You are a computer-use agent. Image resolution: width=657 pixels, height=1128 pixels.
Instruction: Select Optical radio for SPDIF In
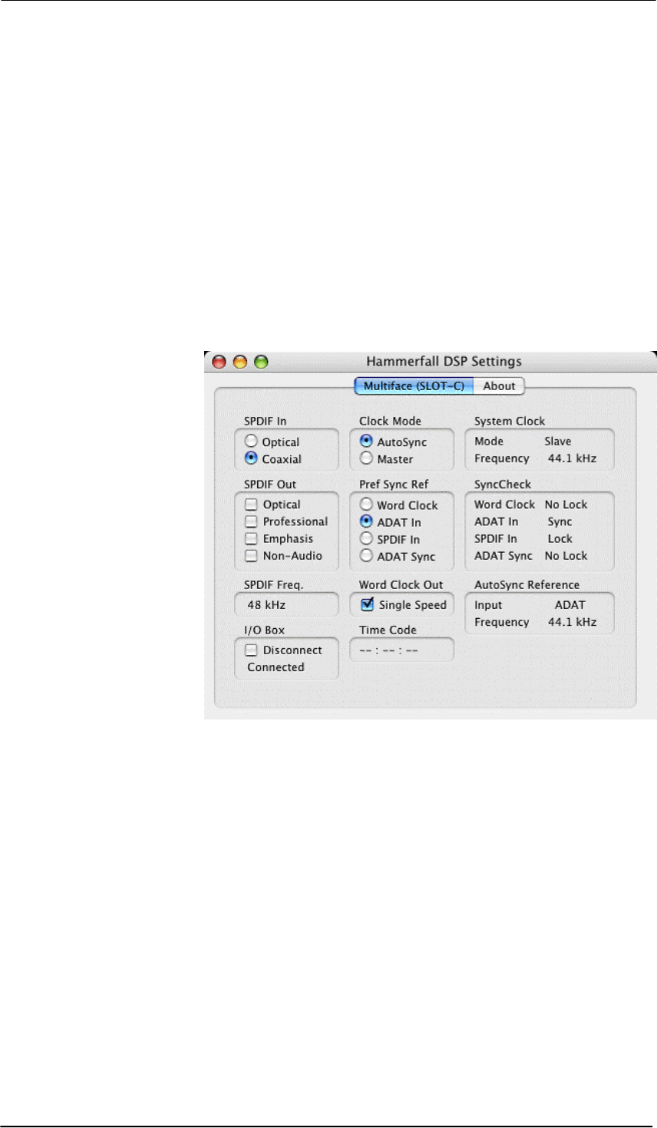click(251, 442)
